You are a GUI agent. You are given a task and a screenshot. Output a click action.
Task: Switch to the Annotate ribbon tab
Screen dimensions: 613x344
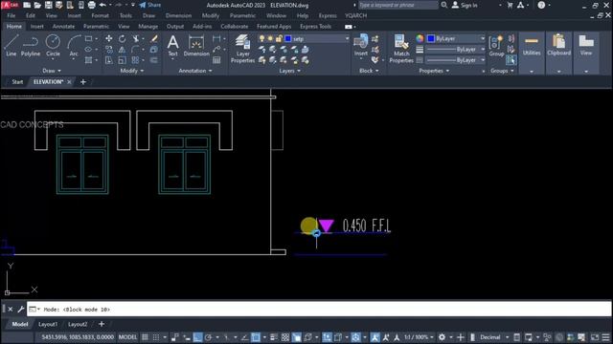63,27
